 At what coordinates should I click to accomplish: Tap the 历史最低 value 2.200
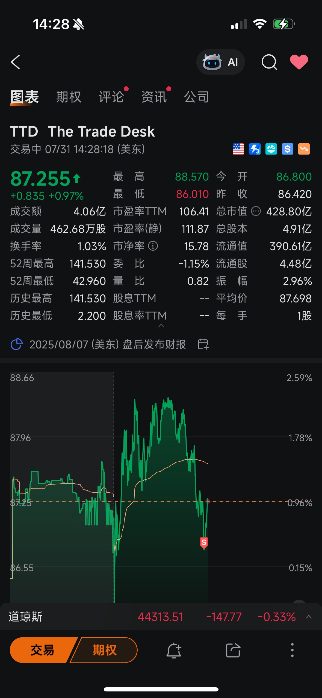point(92,316)
